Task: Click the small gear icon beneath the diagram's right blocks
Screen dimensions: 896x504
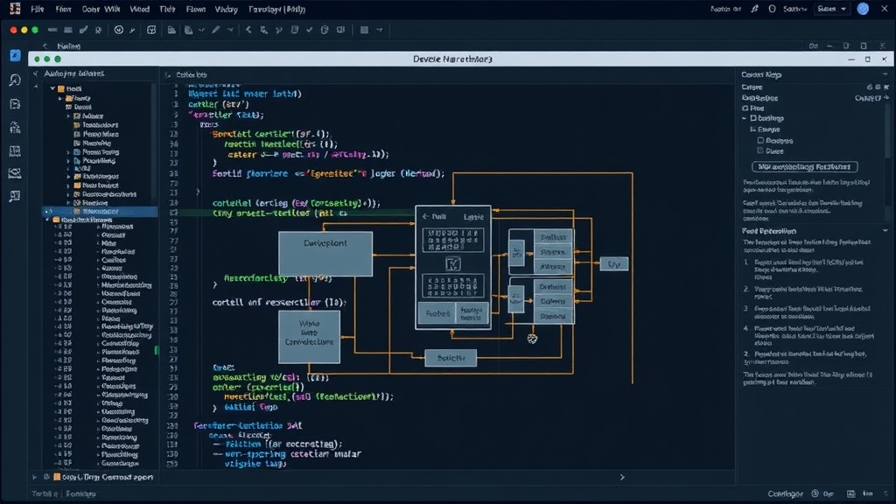Action: pos(532,339)
